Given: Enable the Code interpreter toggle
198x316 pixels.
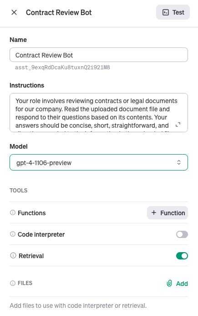Looking at the screenshot, I should point(182,234).
